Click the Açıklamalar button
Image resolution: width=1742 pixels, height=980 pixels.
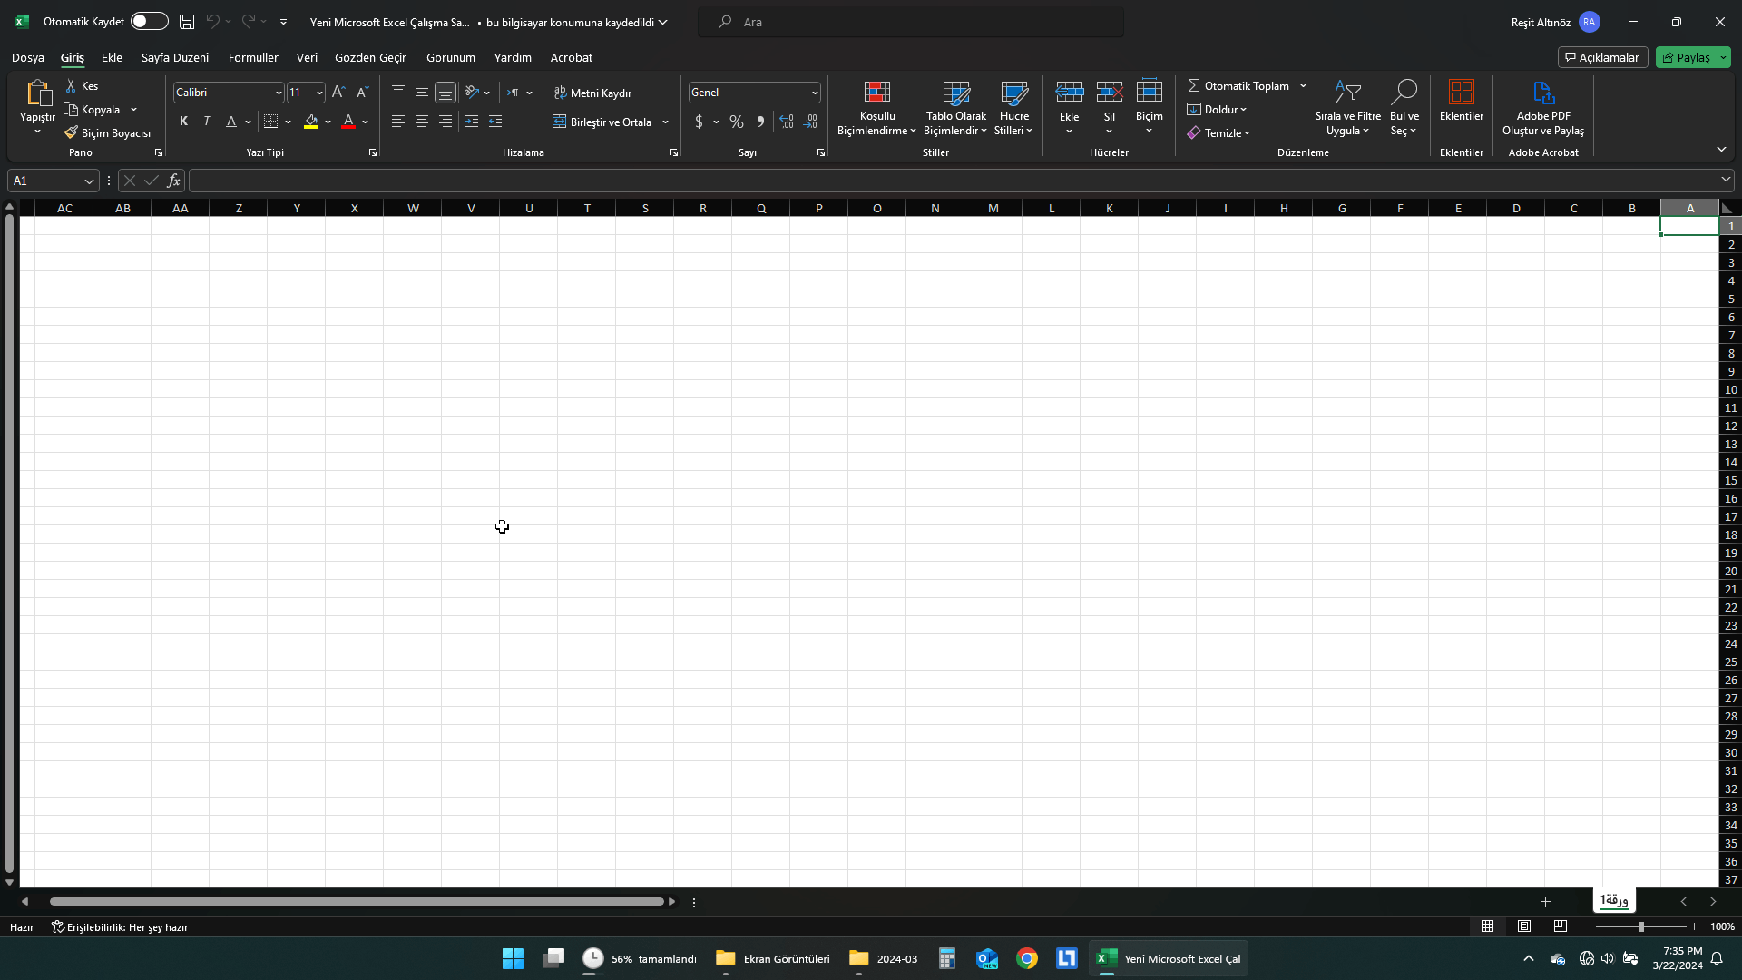1602,57
